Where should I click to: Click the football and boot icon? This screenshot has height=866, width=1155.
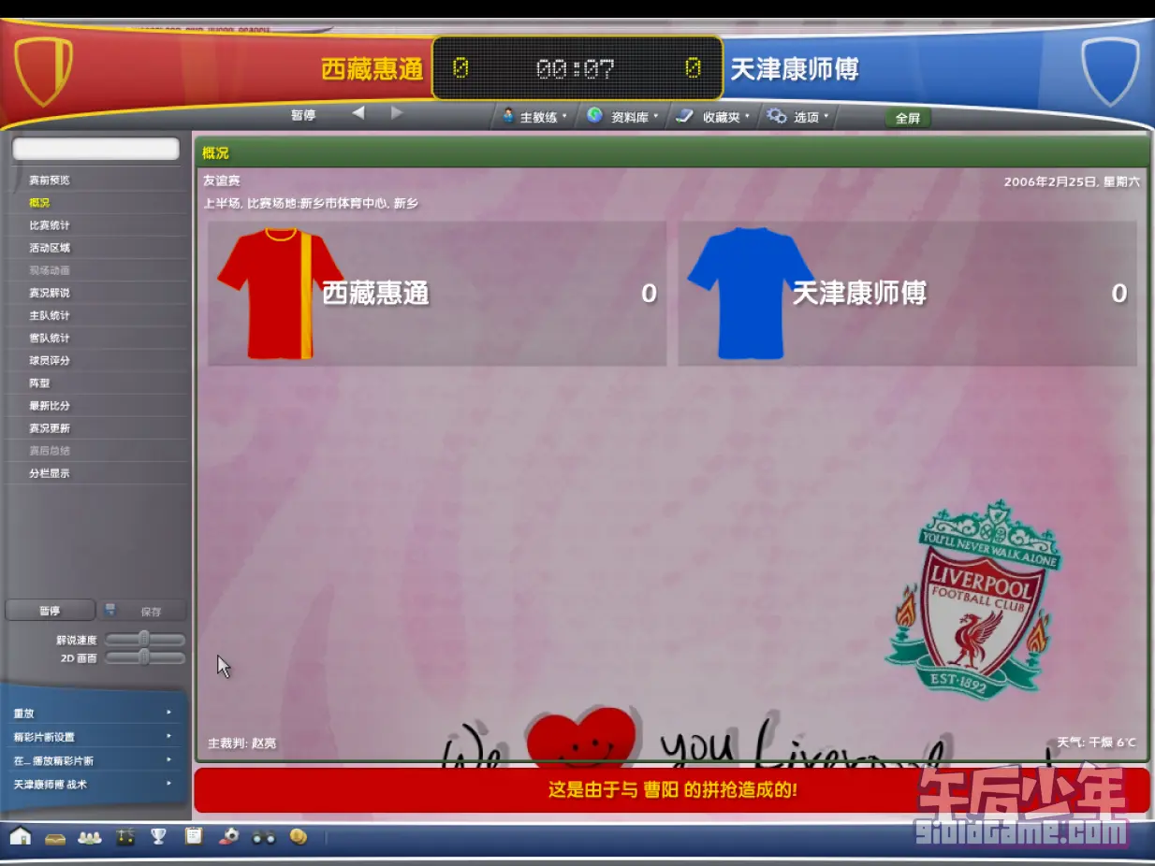(x=228, y=836)
